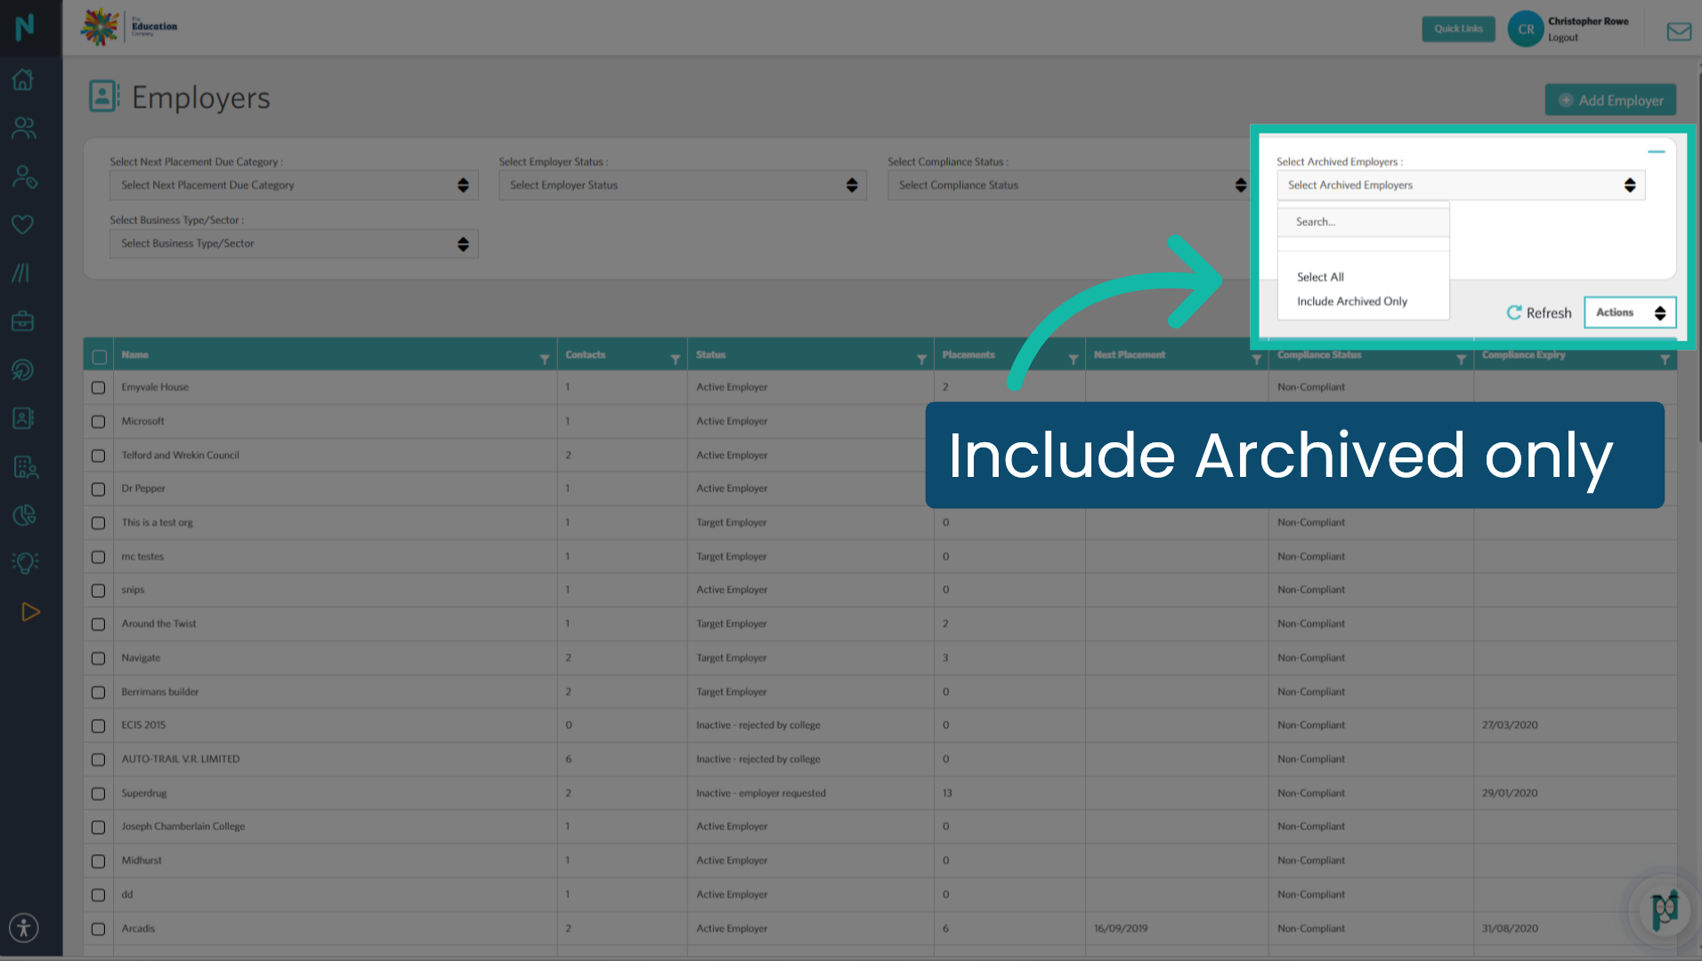Click the Refresh icon in filter panel

coord(1538,312)
